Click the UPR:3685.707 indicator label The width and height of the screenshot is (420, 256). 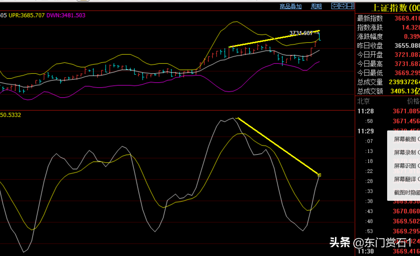(27, 15)
